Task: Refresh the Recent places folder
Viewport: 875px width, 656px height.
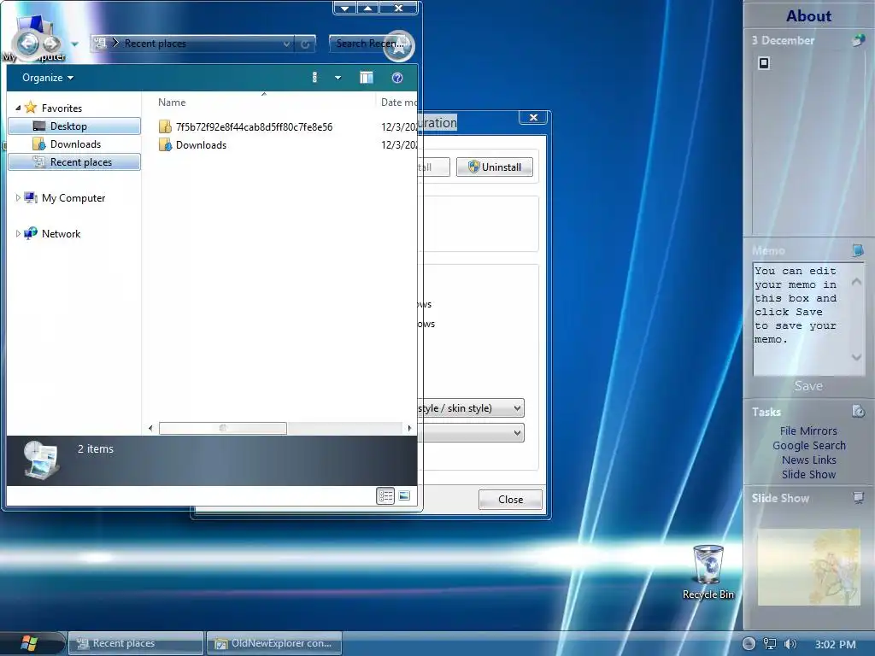Action: 305,44
